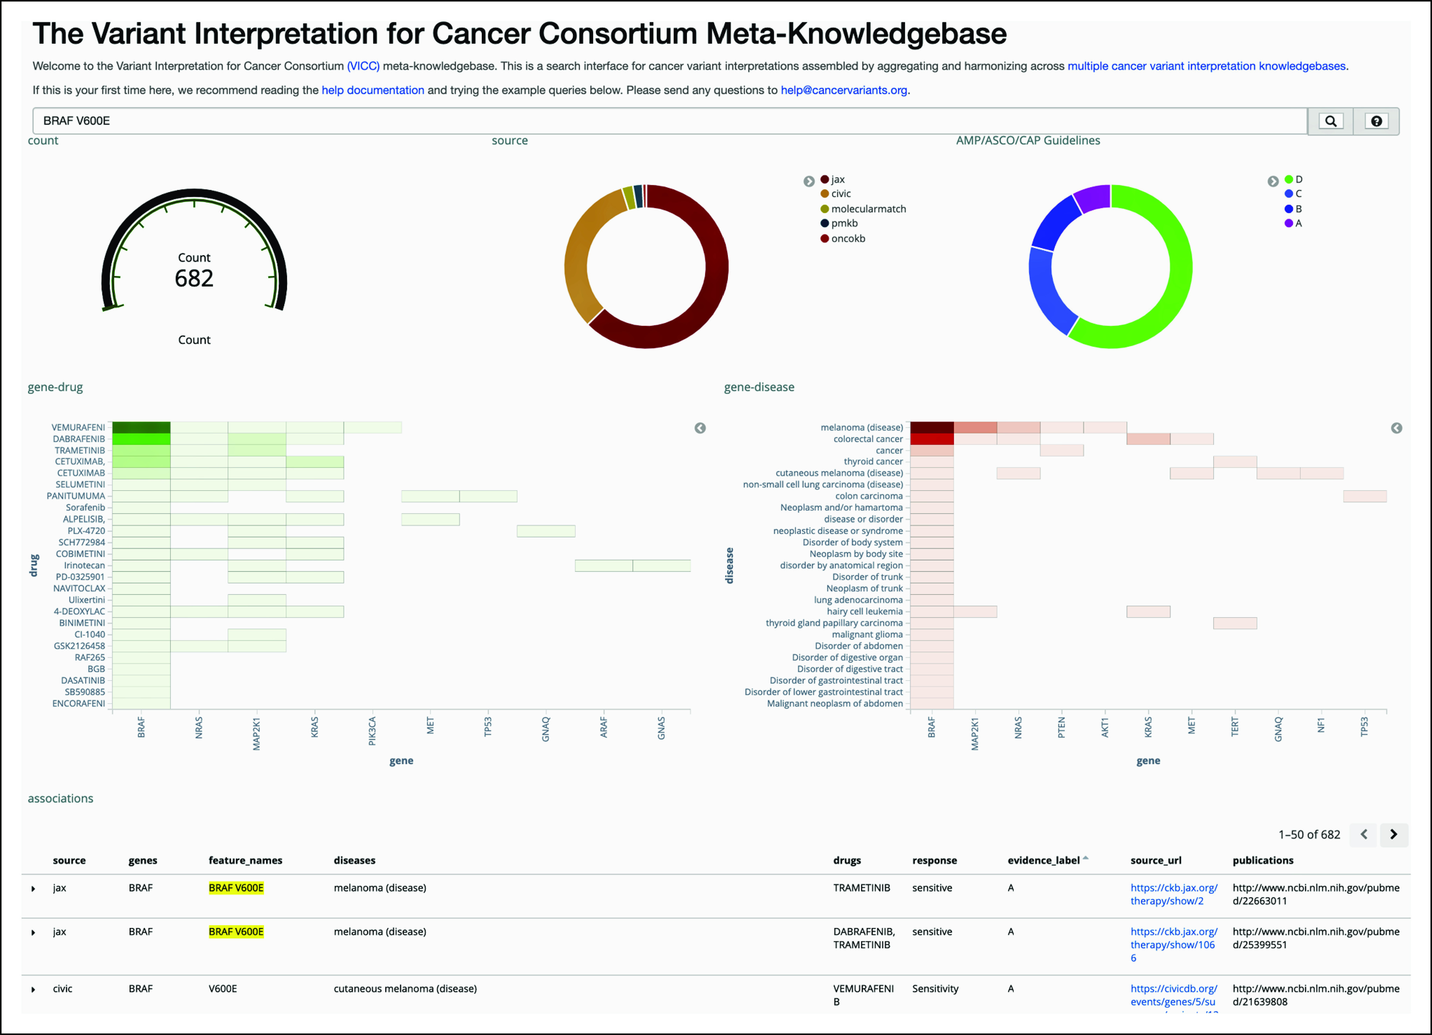Screen dimensions: 1432x1035
Task: Click the hairy cell leukemia disease label
Action: (x=865, y=612)
